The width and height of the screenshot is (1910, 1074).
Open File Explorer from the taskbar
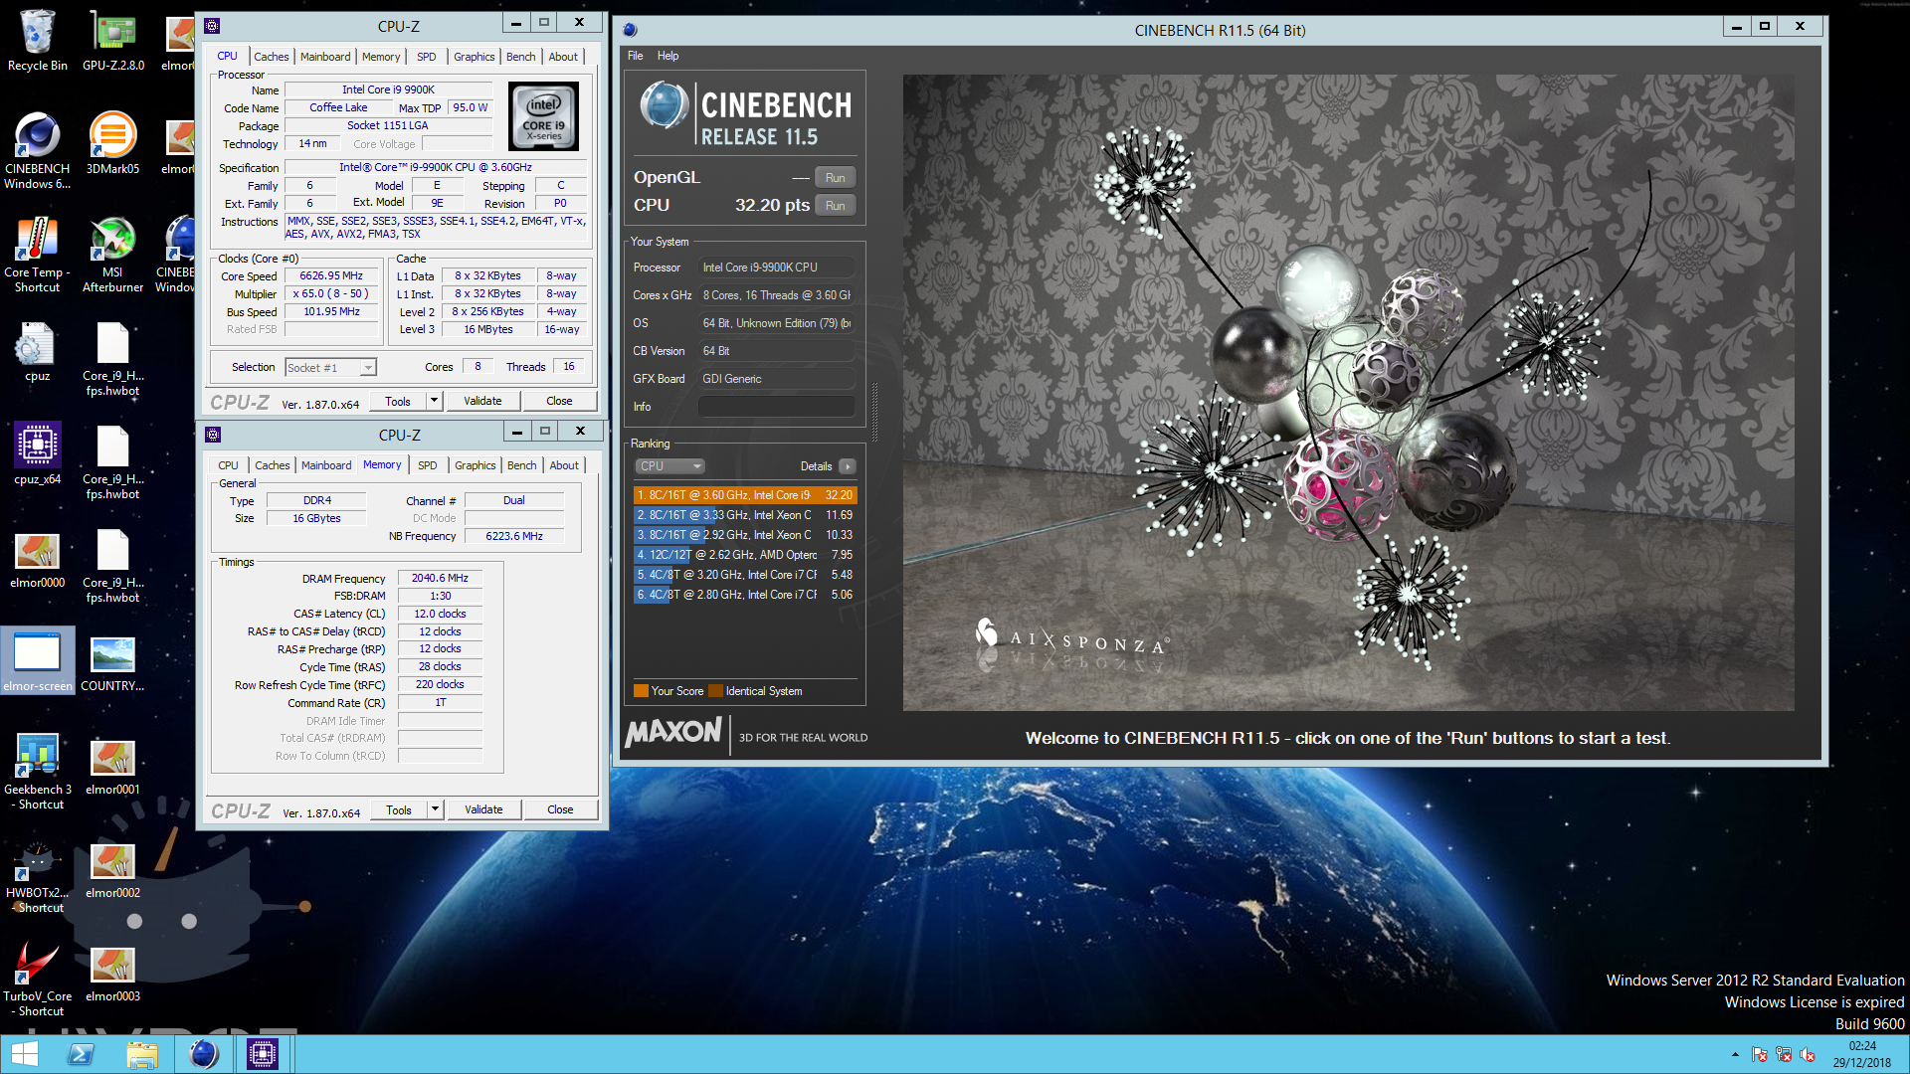tap(142, 1054)
